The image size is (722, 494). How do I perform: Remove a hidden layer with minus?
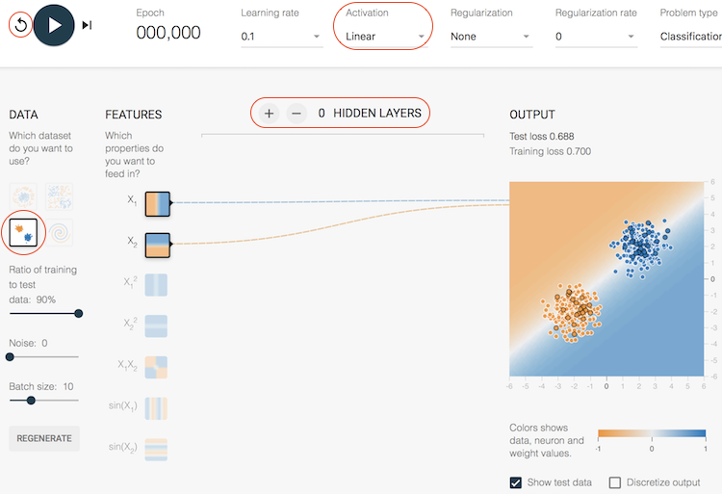[x=297, y=114]
